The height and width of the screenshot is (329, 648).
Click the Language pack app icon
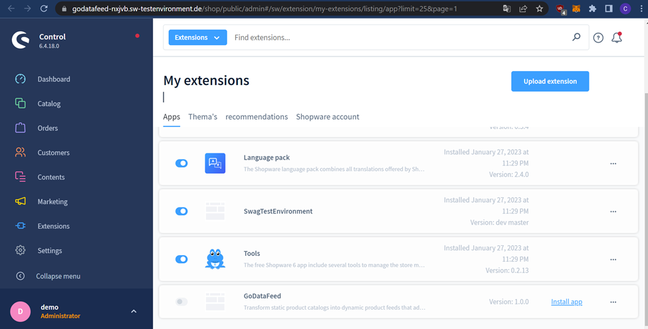[215, 164]
